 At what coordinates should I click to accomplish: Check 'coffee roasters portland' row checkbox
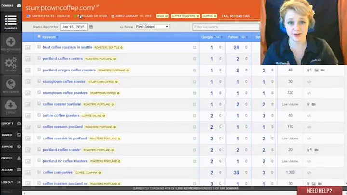coord(39,126)
